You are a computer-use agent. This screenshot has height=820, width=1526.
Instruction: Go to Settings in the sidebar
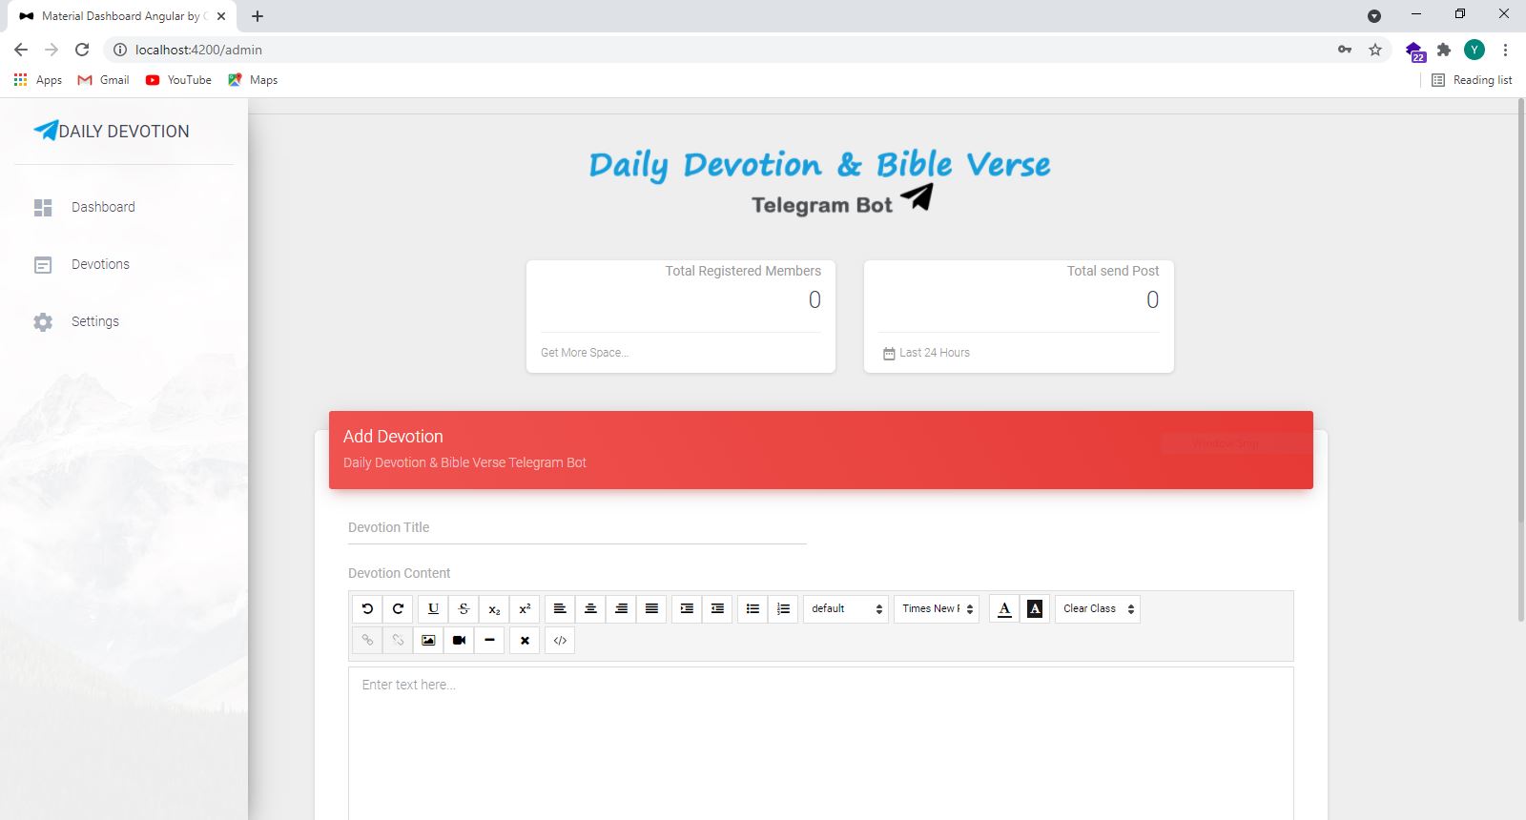pos(94,321)
